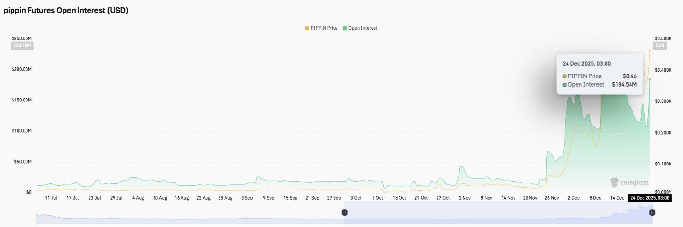The width and height of the screenshot is (683, 227).
Task: Click the right range slider handle
Action: tap(652, 212)
